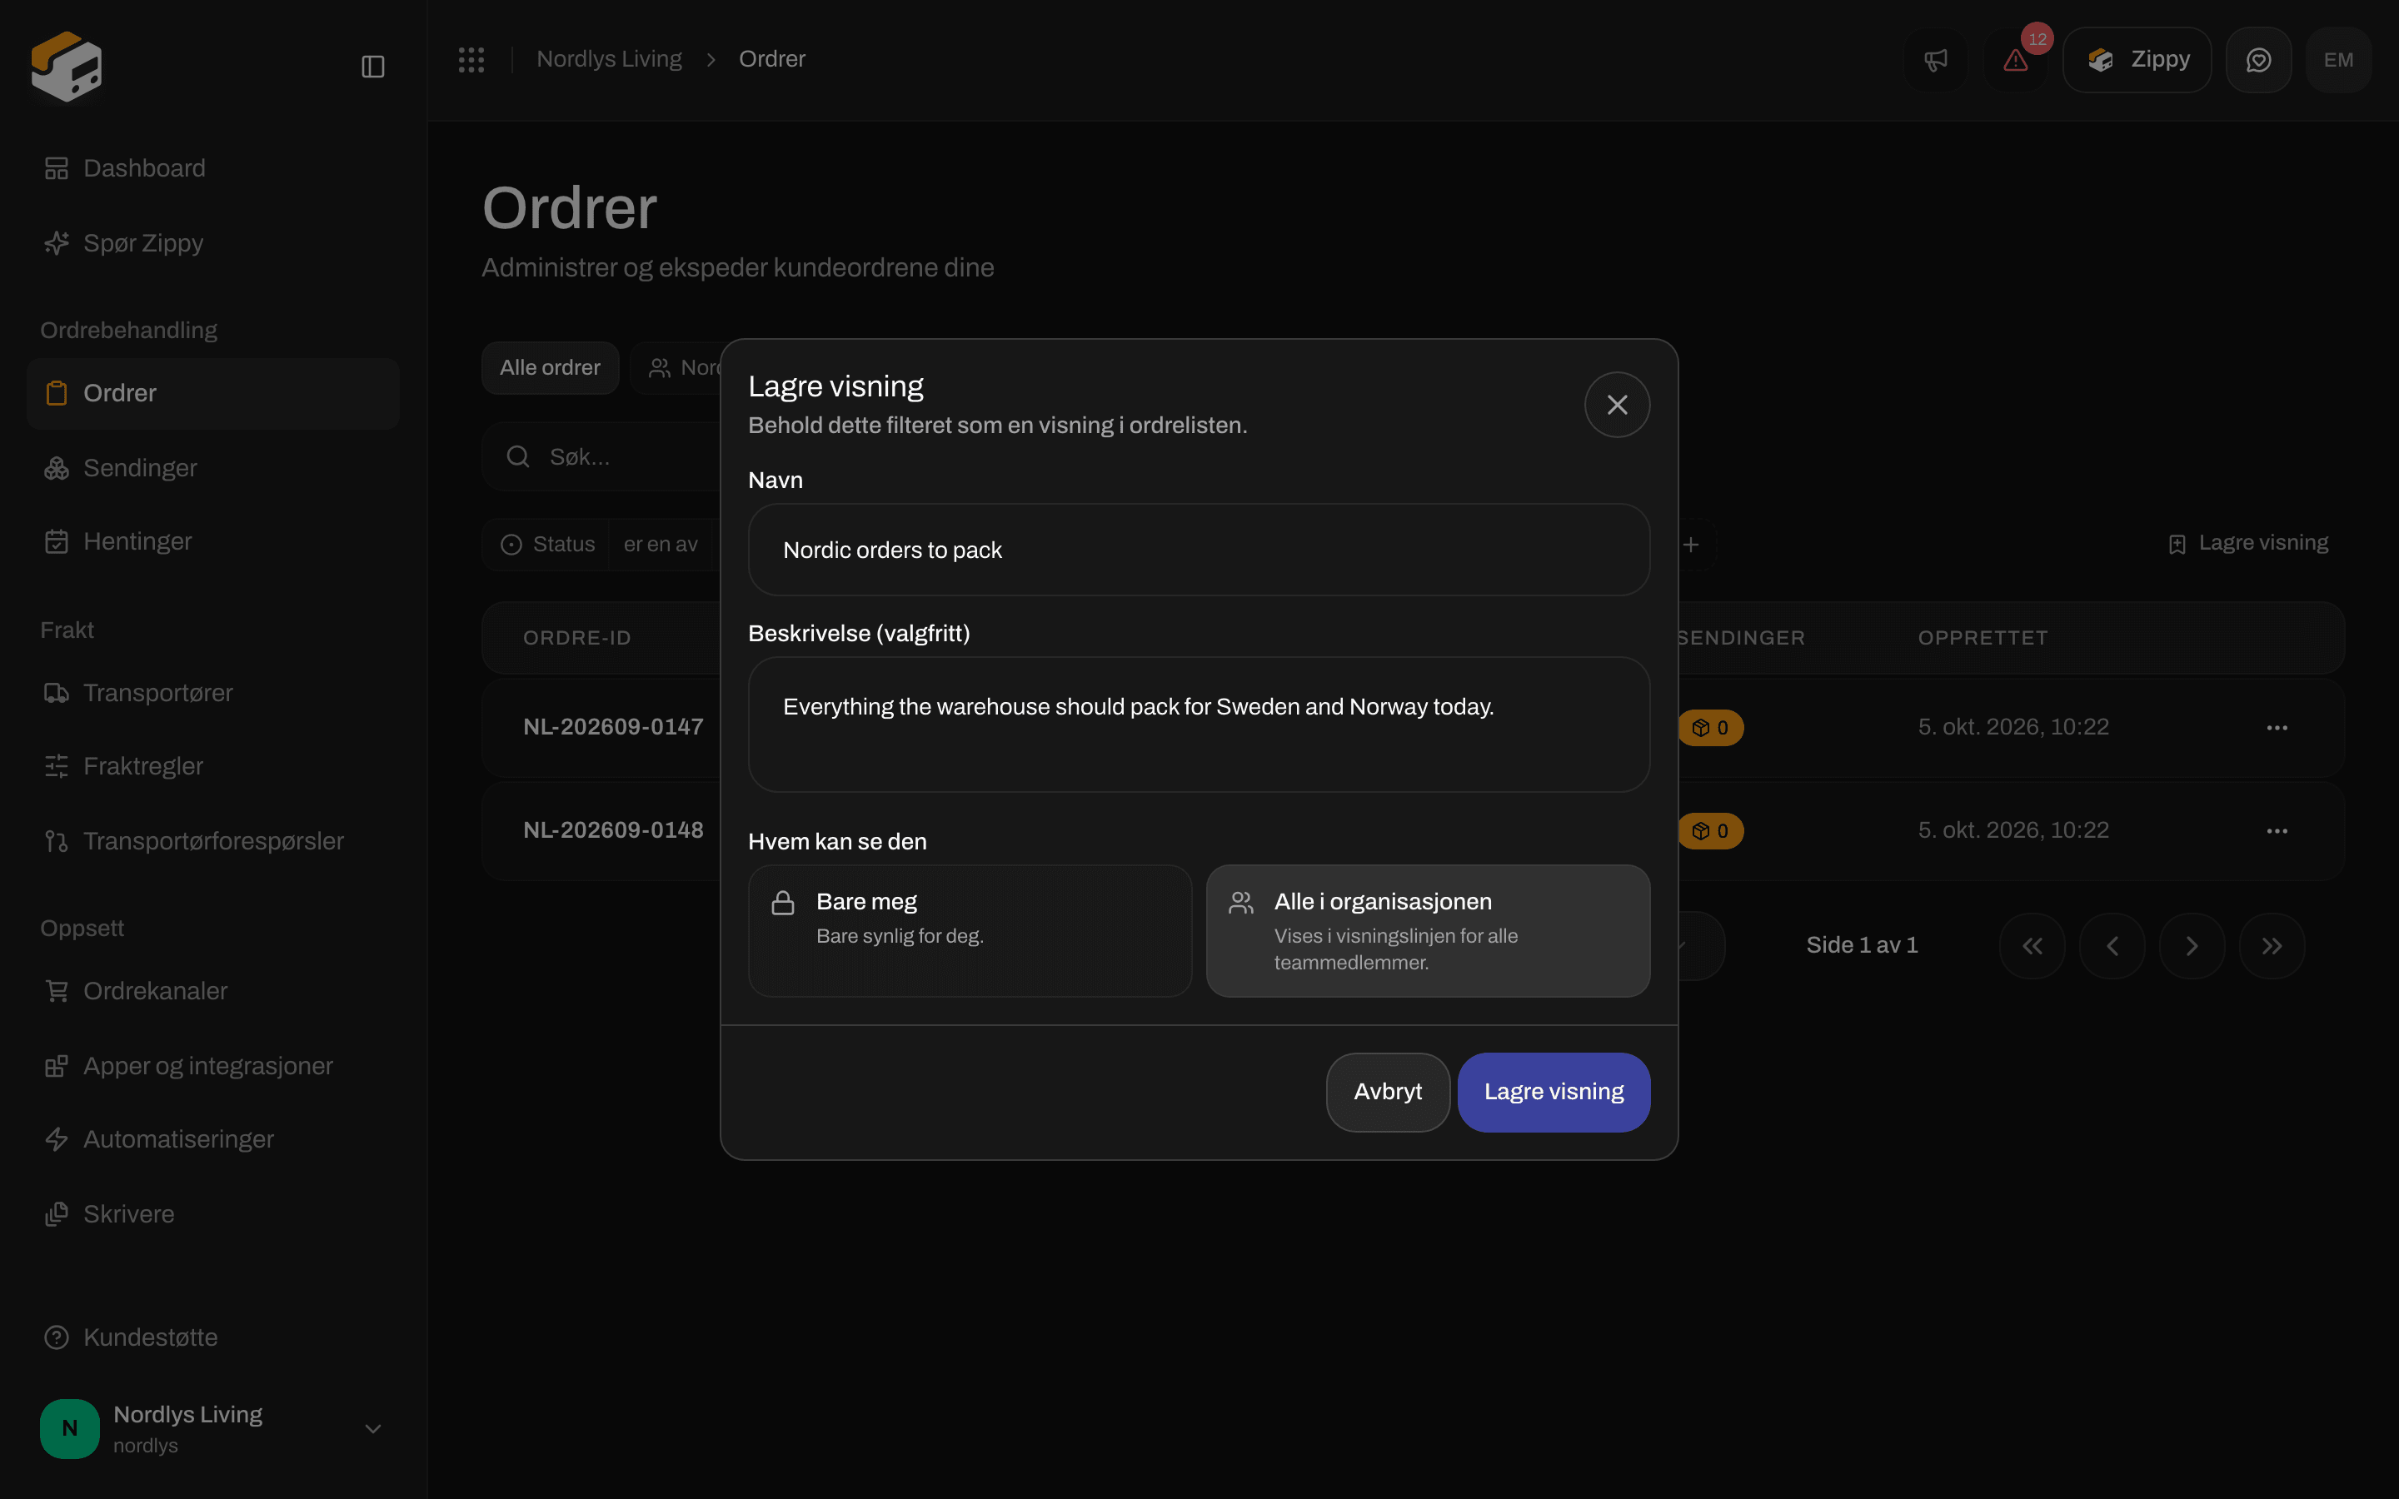Click the search magnifier icon
Viewport: 2399px width, 1499px height.
click(517, 456)
